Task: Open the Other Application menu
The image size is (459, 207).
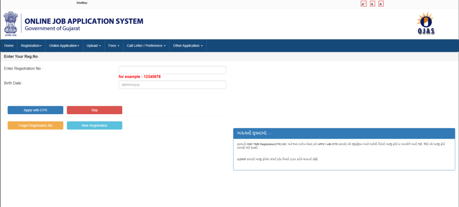Action: (x=188, y=46)
